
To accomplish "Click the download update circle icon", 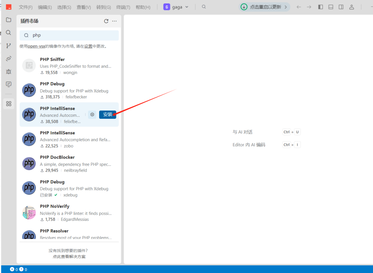I will pyautogui.click(x=244, y=7).
